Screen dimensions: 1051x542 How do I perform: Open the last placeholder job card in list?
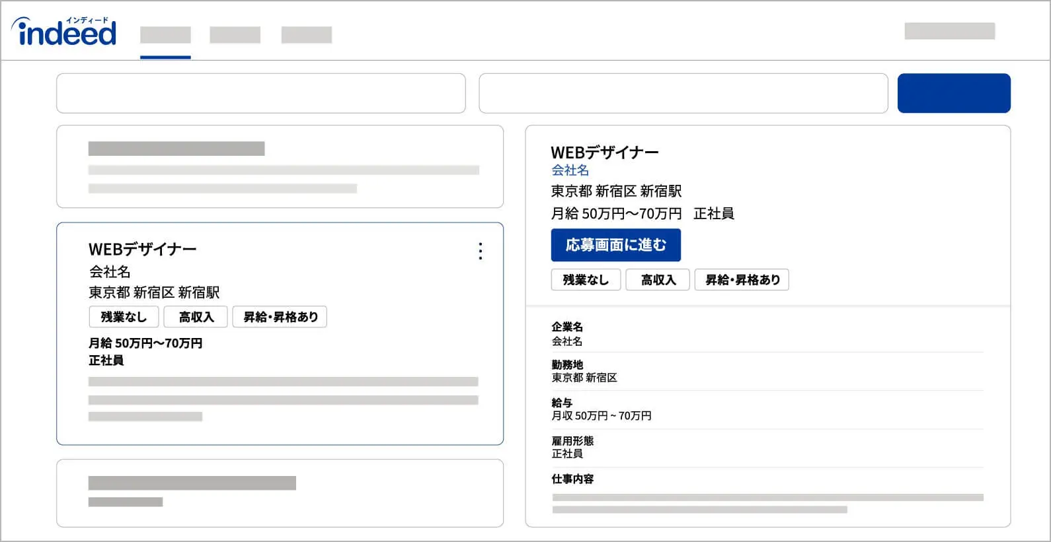[x=280, y=493]
